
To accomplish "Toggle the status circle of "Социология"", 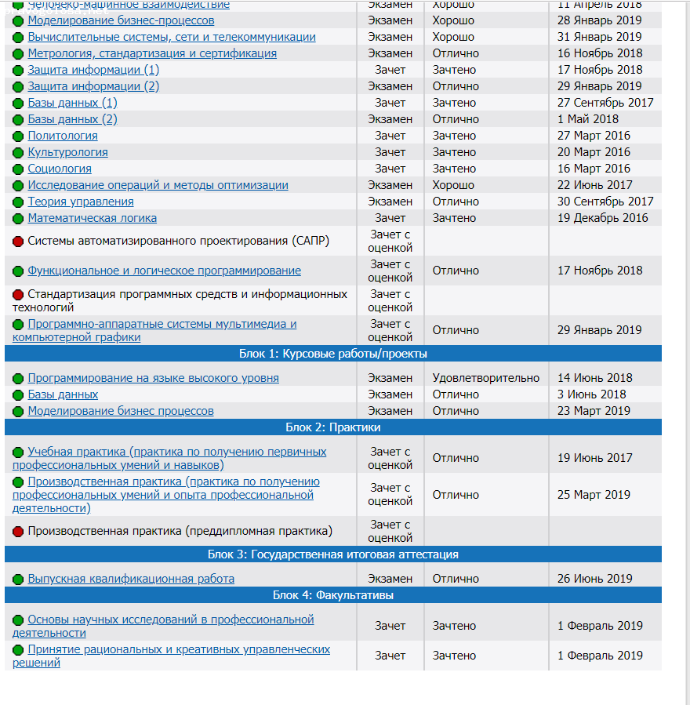I will [x=17, y=169].
